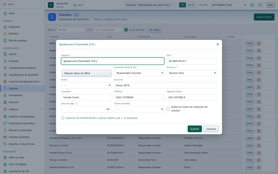Click the Cuentas corrientes money icon
This screenshot has height=174, width=278.
pyautogui.click(x=5, y=137)
